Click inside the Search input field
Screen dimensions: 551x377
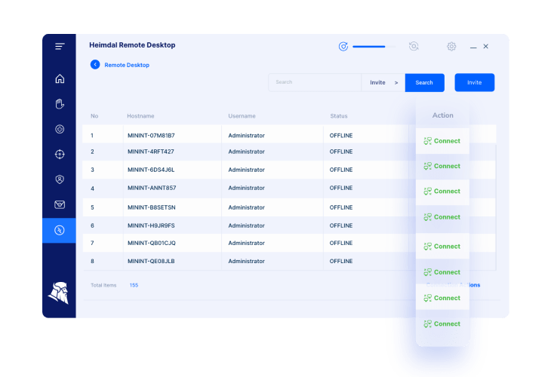point(315,82)
